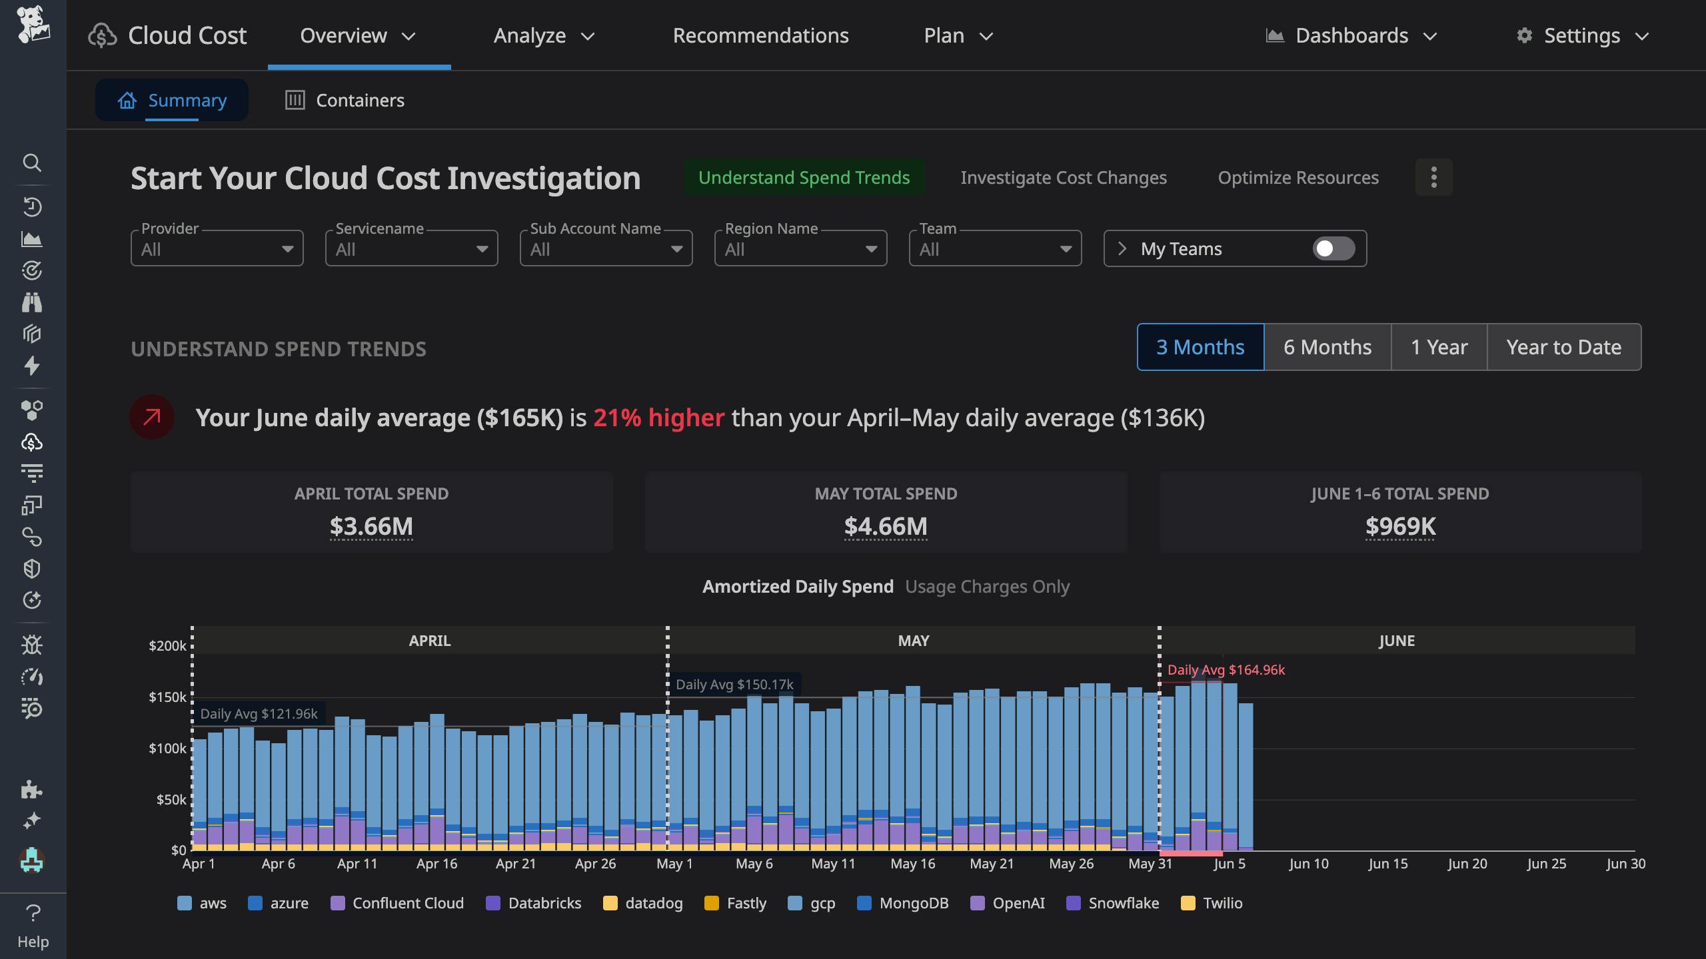Open the Provider filter dropdown
The height and width of the screenshot is (959, 1706).
point(217,248)
